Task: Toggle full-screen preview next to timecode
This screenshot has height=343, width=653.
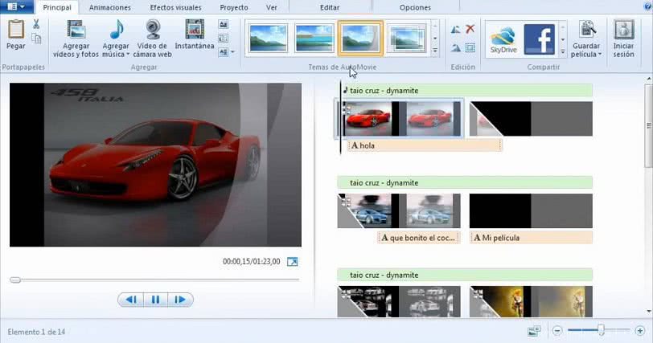Action: [x=292, y=262]
